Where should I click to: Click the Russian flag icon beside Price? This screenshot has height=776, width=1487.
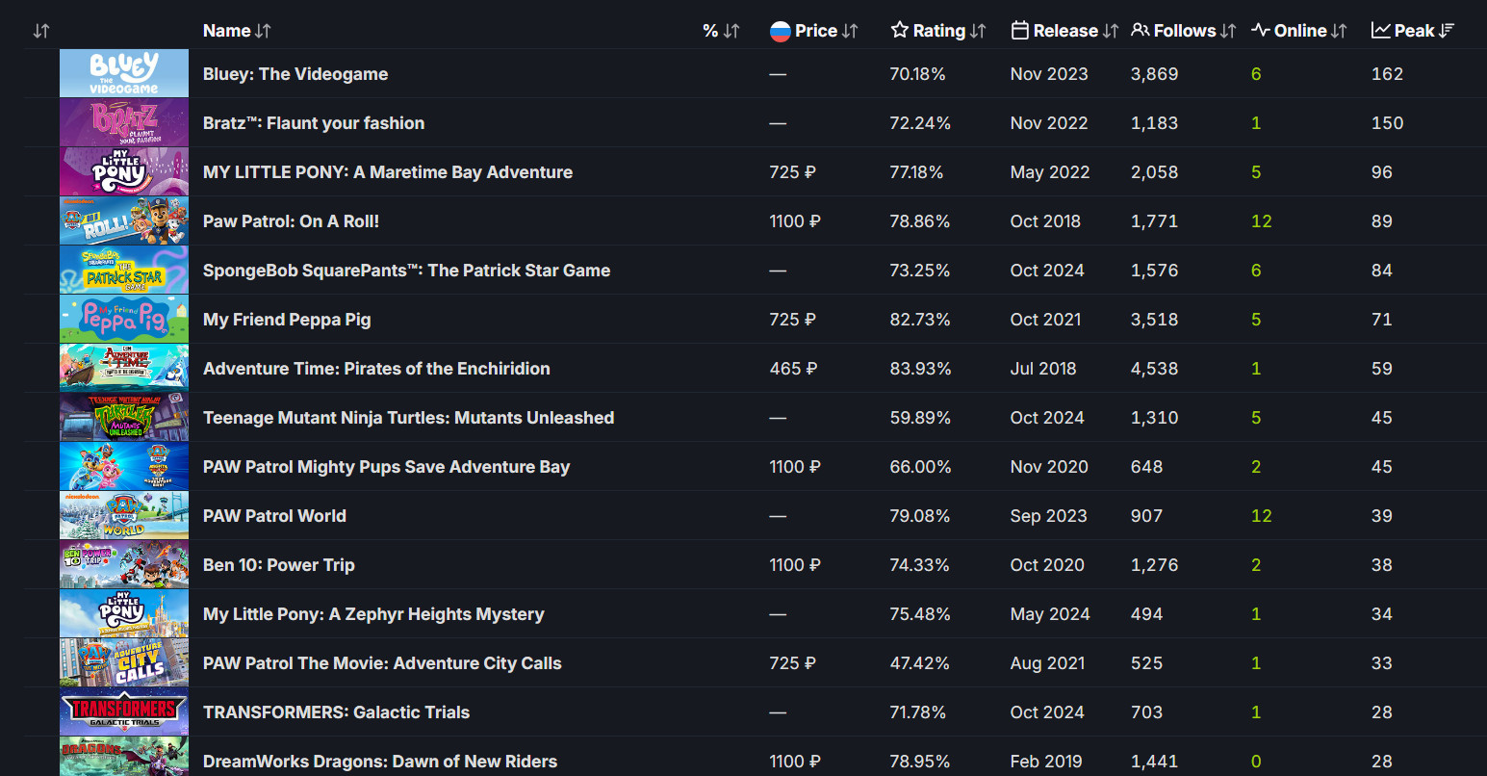(x=780, y=31)
